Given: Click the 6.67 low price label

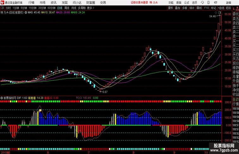Looking at the screenshot, I should coord(105,92).
